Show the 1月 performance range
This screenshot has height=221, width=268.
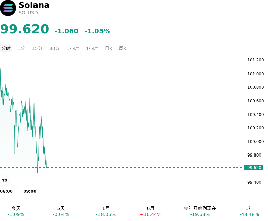point(106,211)
